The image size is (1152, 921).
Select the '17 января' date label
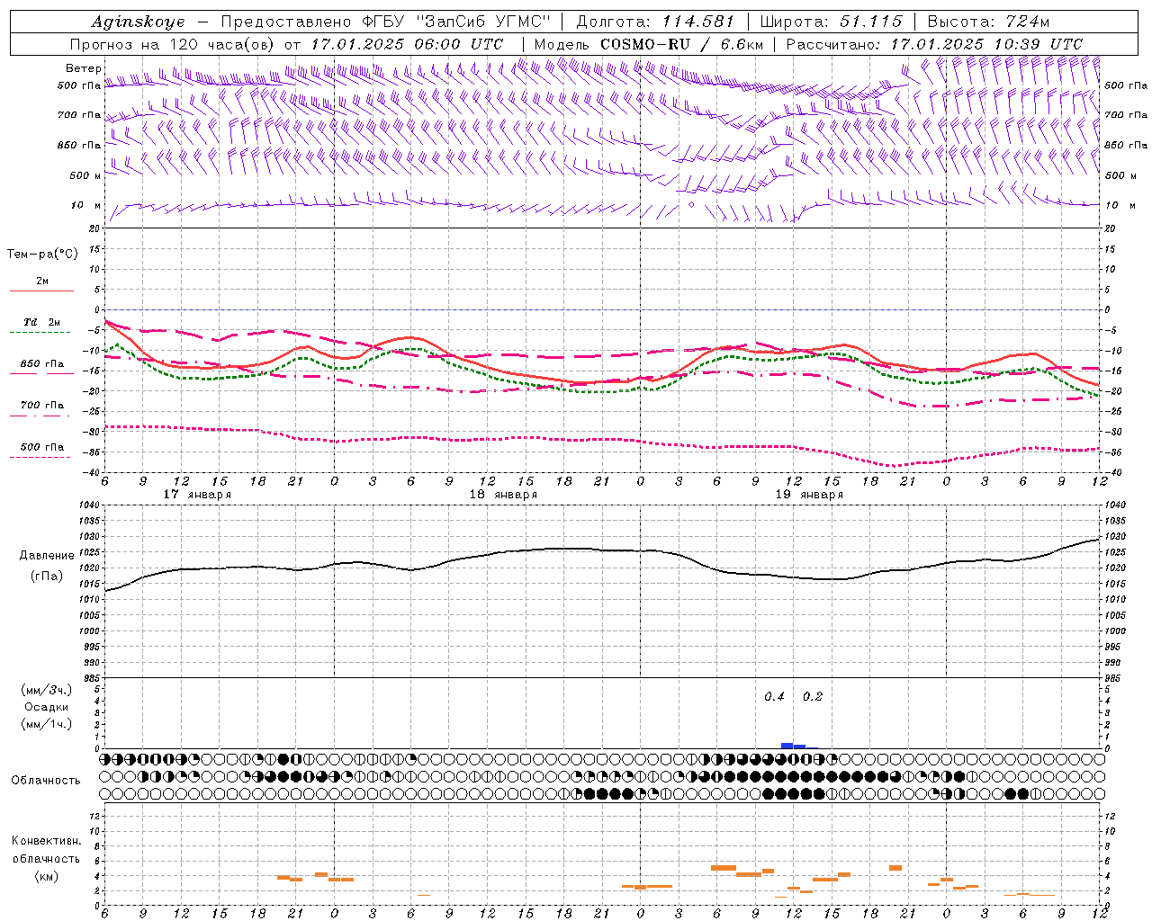pyautogui.click(x=197, y=495)
